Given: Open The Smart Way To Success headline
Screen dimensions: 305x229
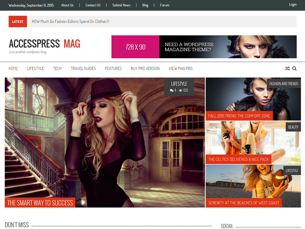Looking at the screenshot, I should click(x=40, y=203).
